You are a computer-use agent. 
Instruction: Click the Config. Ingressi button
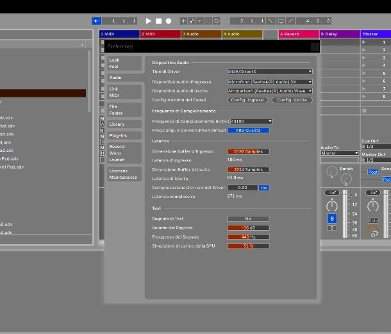click(x=247, y=100)
